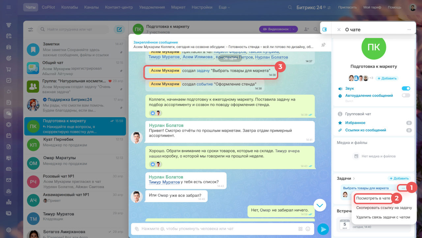Enable the Автоудаление сообщений toggle

[406, 96]
